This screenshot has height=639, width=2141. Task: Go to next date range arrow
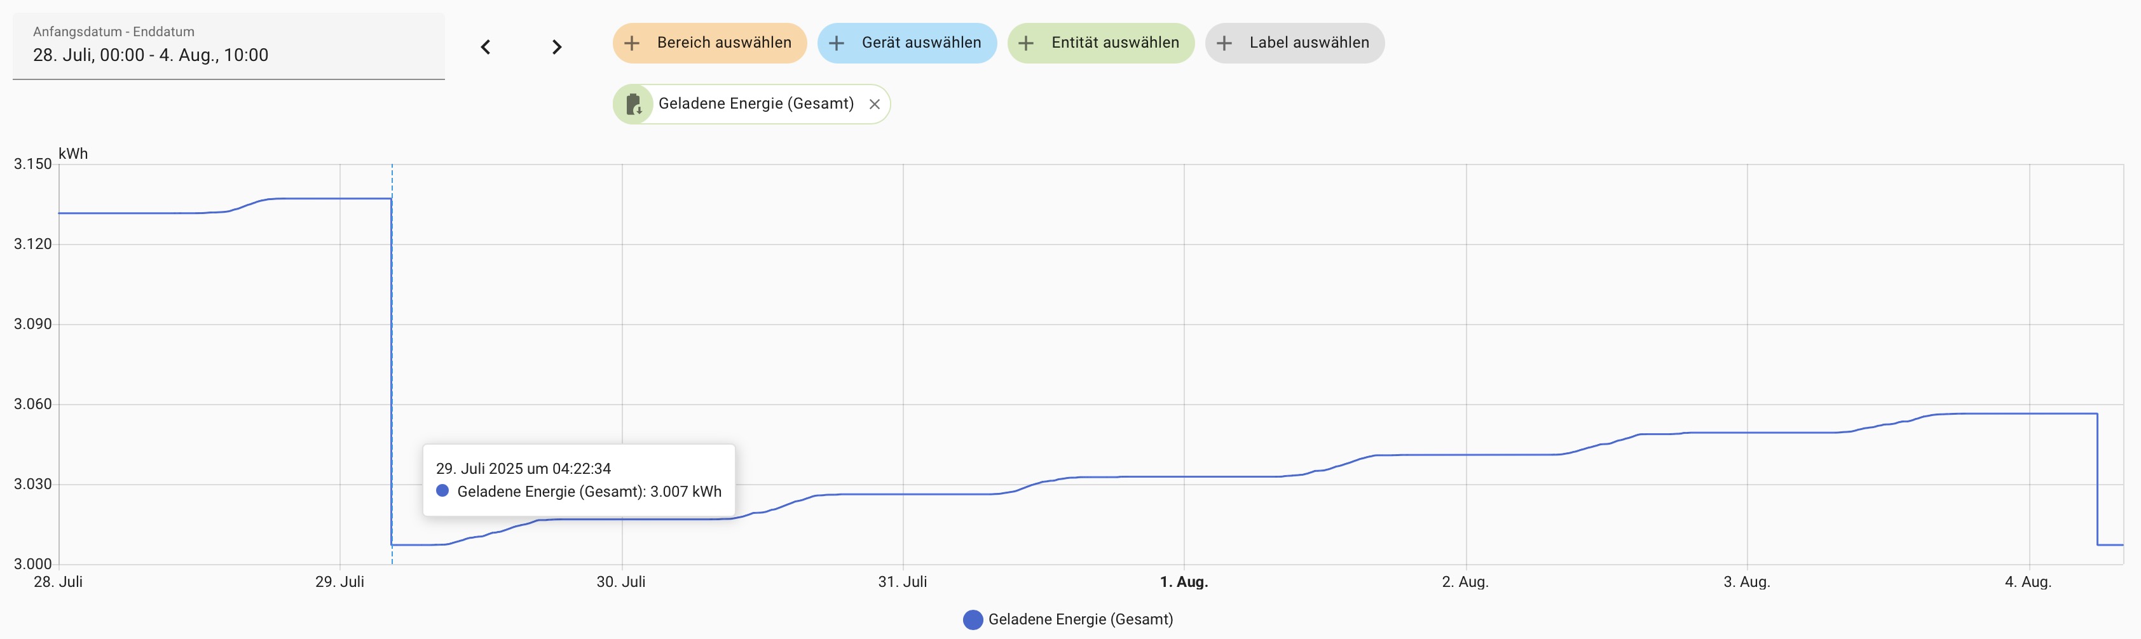pos(557,48)
